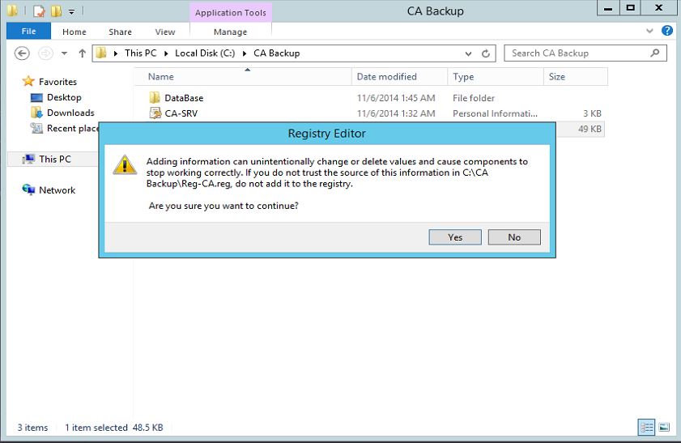Click Local Disk (C:) breadcrumb
Image resolution: width=681 pixels, height=443 pixels.
(x=205, y=53)
